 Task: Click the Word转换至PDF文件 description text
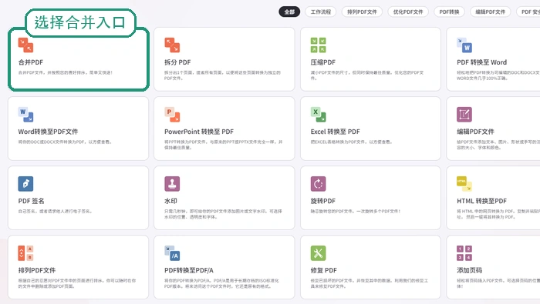pos(65,142)
